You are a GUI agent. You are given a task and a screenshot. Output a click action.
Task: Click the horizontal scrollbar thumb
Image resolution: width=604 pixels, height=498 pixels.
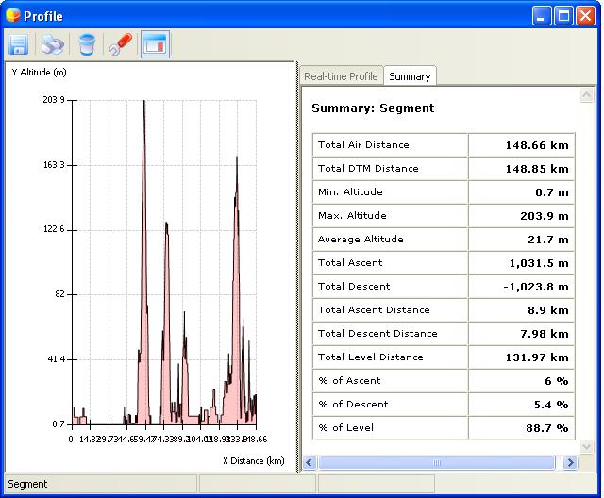pos(436,462)
